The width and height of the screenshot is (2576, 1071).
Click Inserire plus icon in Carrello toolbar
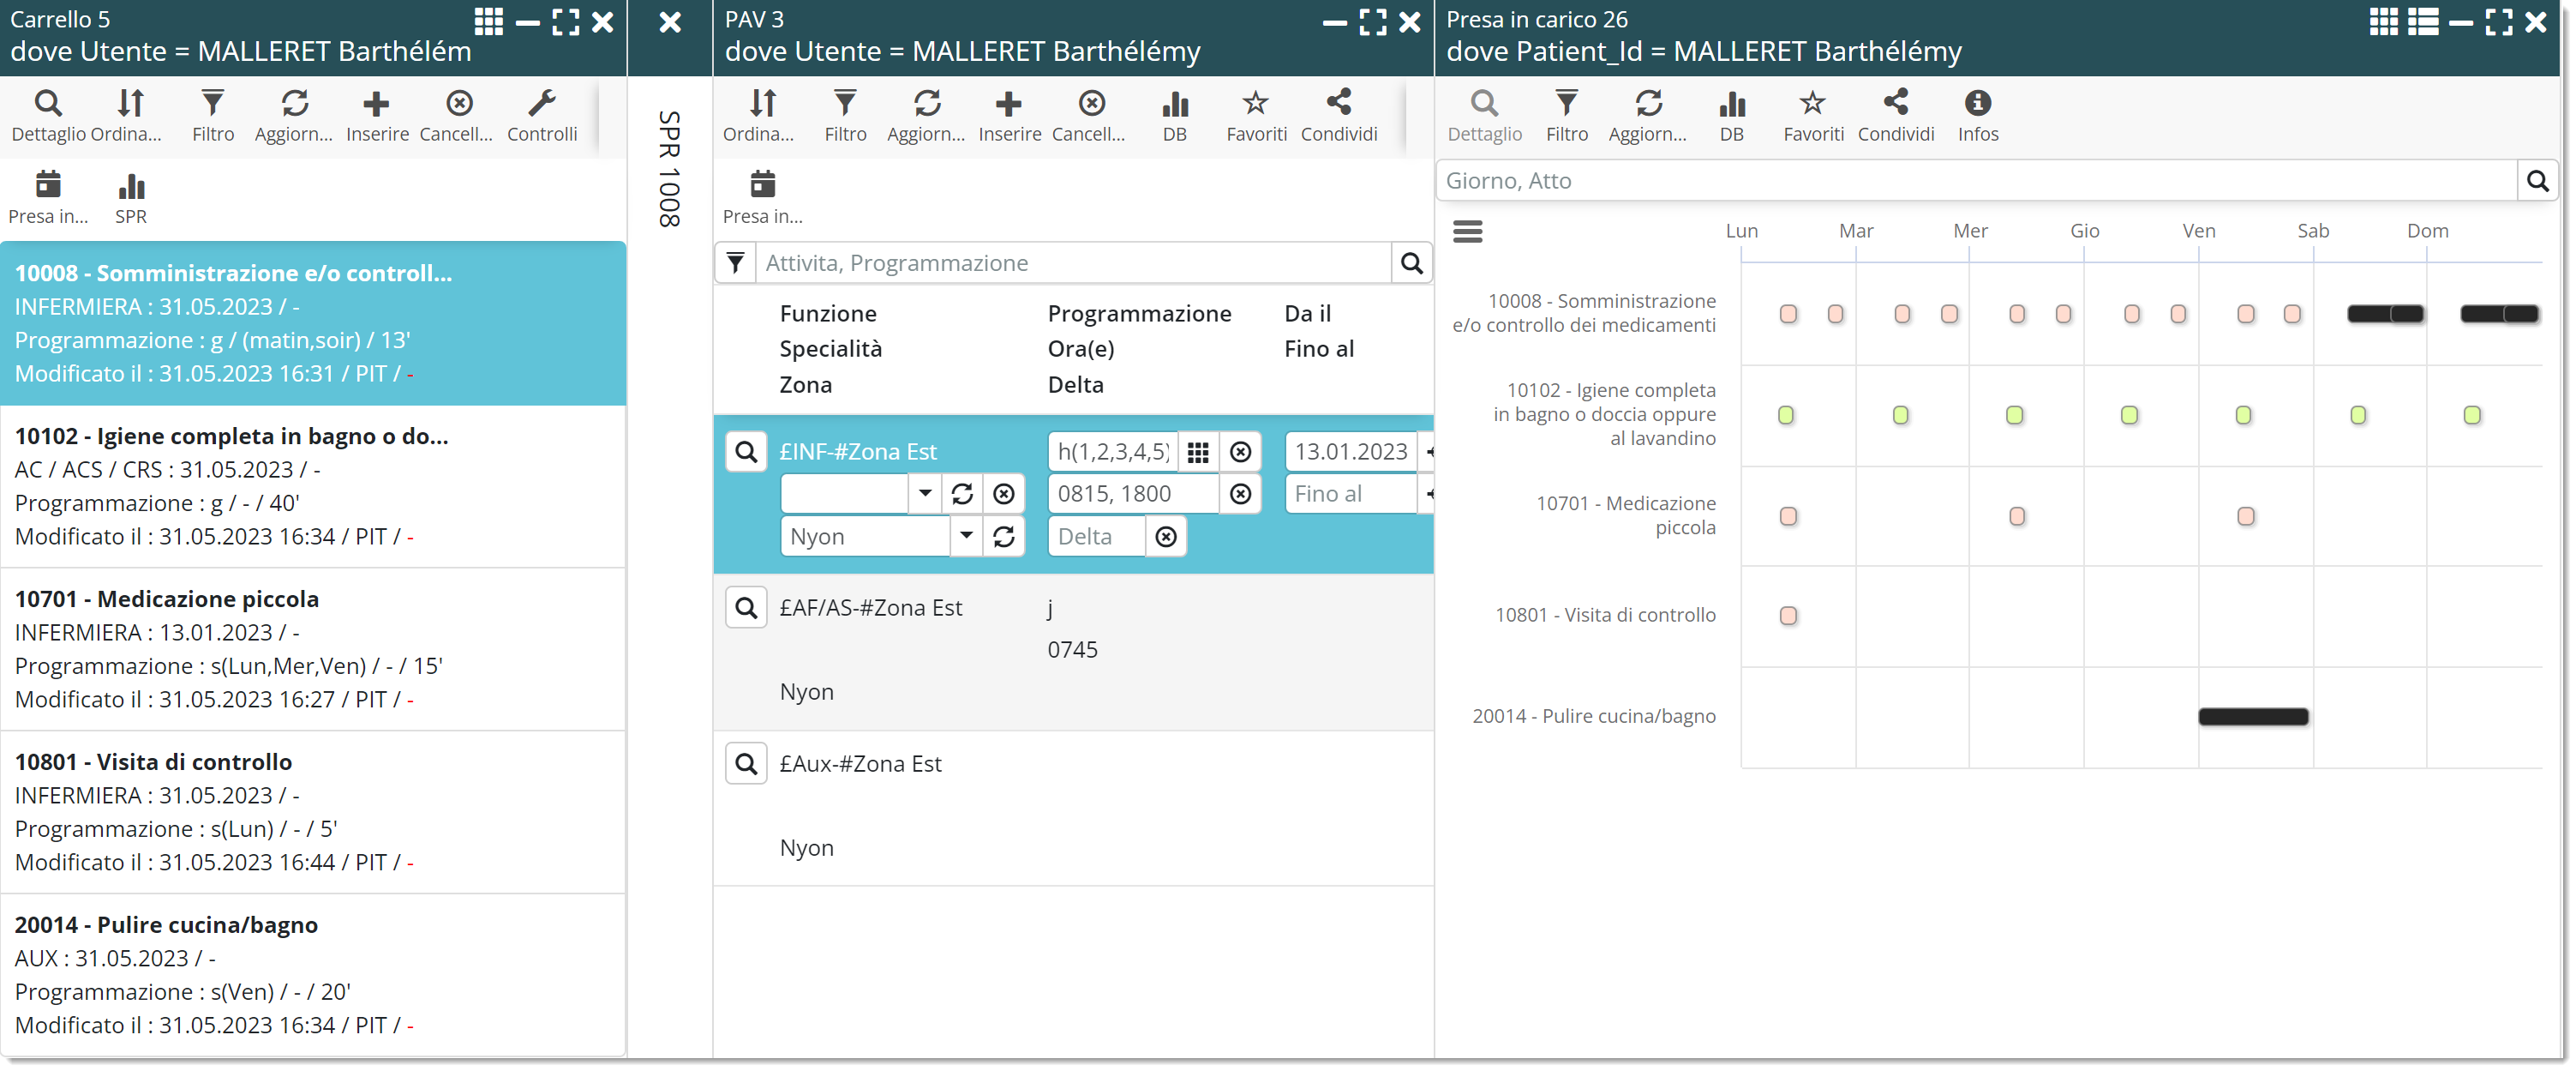coord(376,104)
